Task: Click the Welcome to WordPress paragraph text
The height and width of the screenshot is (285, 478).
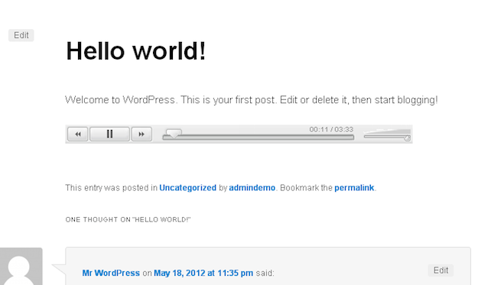Action: pyautogui.click(x=251, y=100)
